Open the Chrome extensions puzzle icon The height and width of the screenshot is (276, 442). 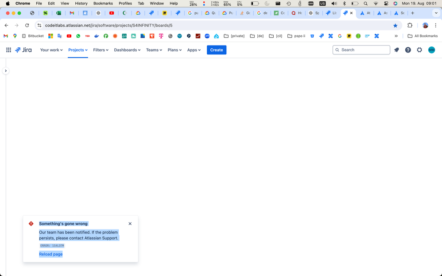410,25
